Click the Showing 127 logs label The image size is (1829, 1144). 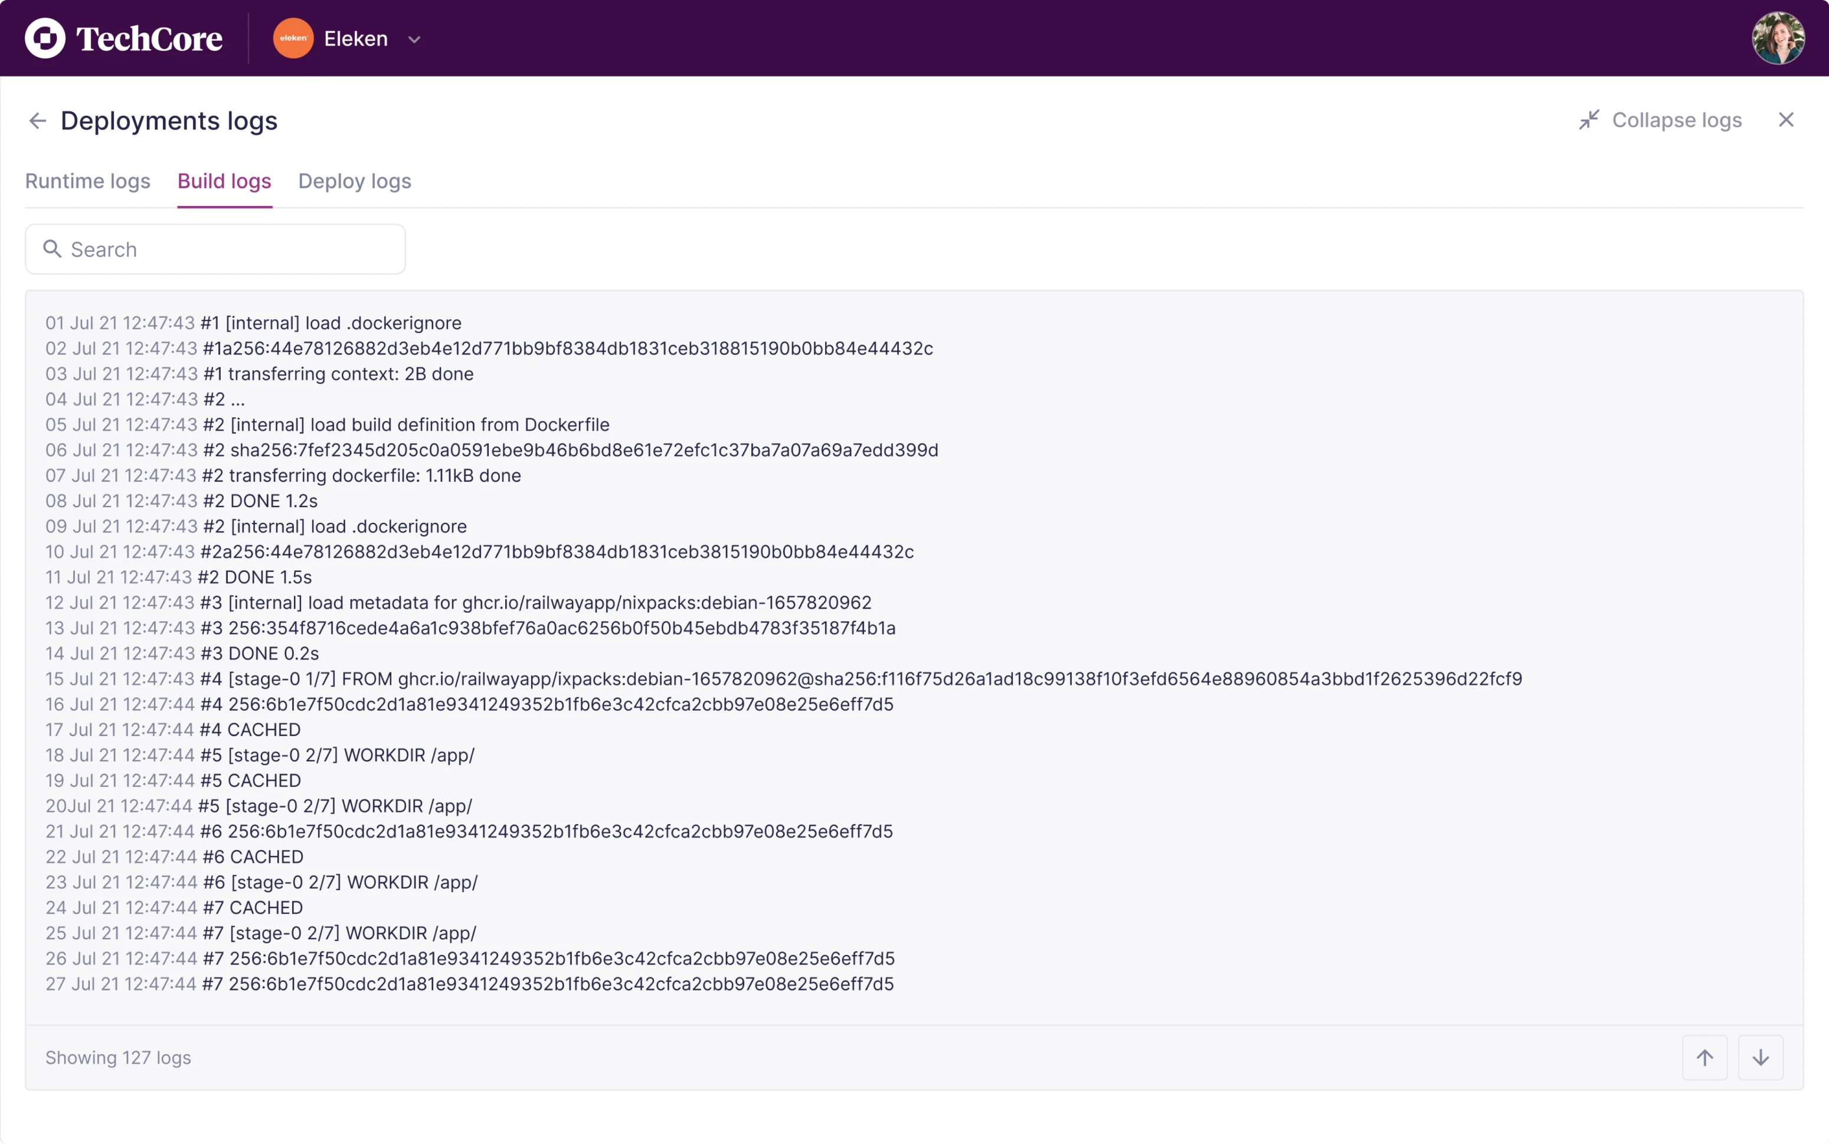coord(118,1057)
